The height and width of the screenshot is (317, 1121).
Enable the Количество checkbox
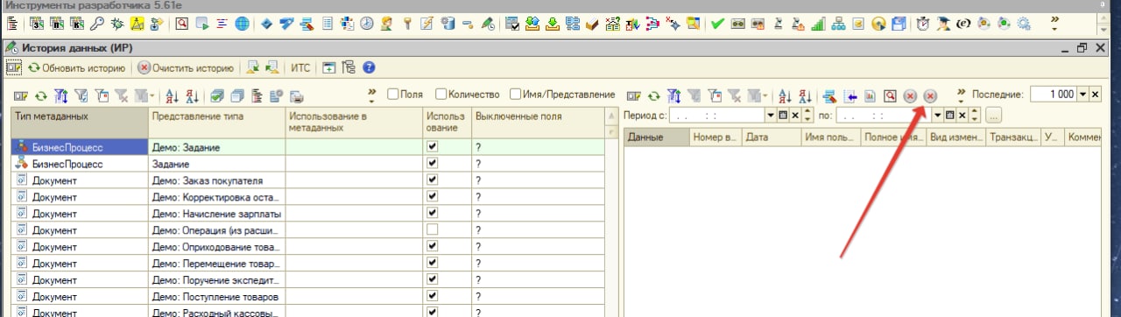point(441,94)
